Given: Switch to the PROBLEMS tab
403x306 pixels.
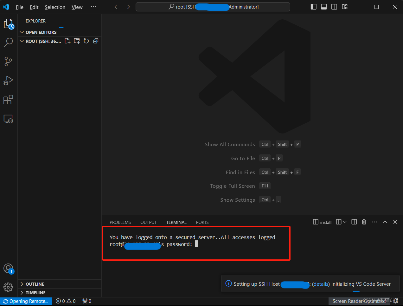Looking at the screenshot, I should coord(120,222).
